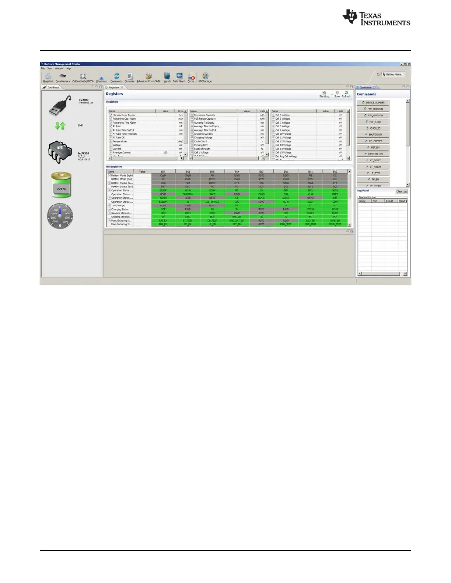Send the HW_VERSION command

[373, 109]
